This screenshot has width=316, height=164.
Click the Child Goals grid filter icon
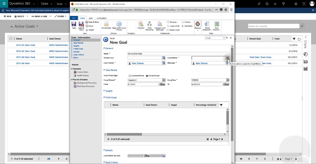coord(221,105)
